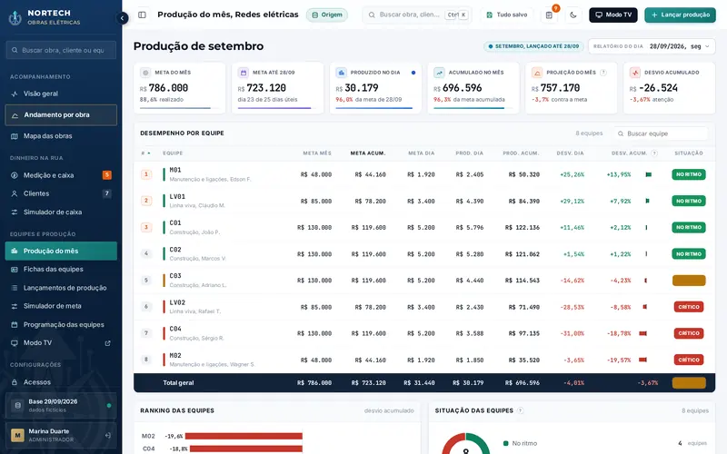Sort table by Prod. Acum. header
The image size is (727, 454).
[521, 153]
